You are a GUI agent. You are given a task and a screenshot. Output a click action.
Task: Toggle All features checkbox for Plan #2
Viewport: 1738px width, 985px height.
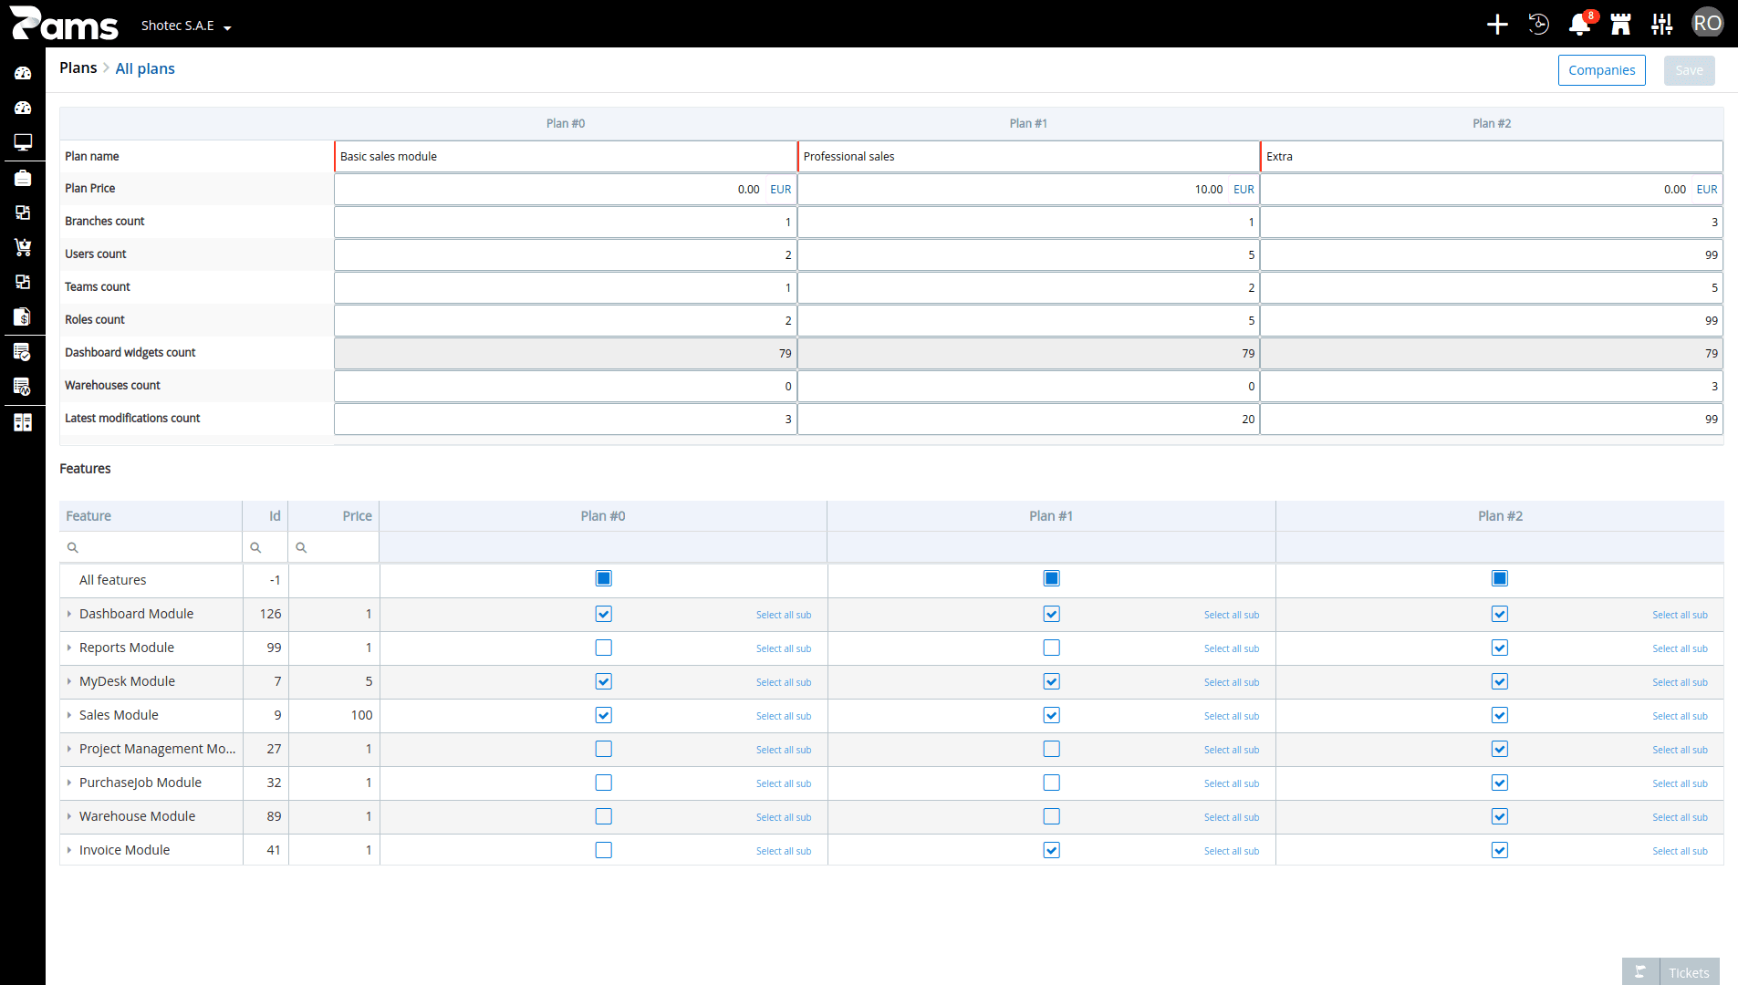(1499, 578)
